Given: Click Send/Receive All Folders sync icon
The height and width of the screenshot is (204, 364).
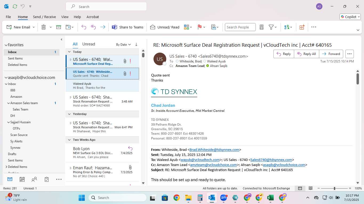Looking at the screenshot, I should pos(15,6).
